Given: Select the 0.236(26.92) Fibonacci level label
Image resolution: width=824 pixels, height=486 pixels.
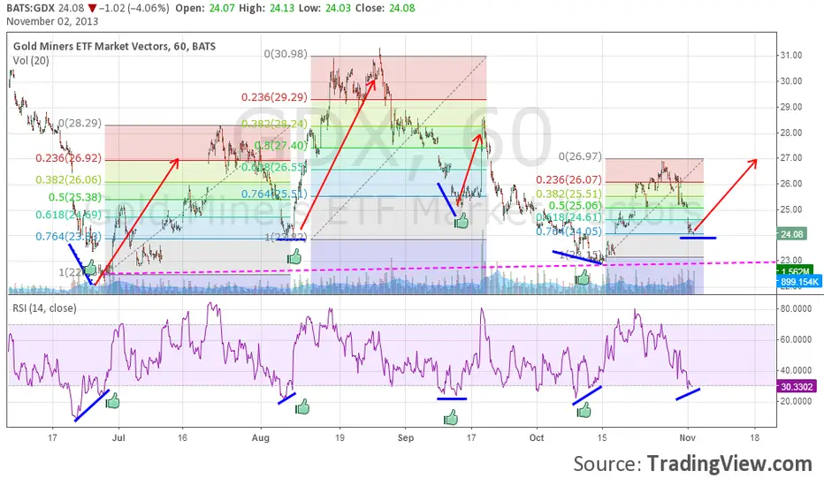Looking at the screenshot, I should (68, 158).
